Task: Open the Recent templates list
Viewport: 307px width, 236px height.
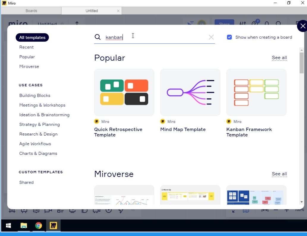Action: [26, 47]
